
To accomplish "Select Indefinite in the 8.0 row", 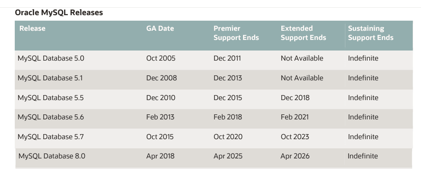I will pyautogui.click(x=363, y=156).
